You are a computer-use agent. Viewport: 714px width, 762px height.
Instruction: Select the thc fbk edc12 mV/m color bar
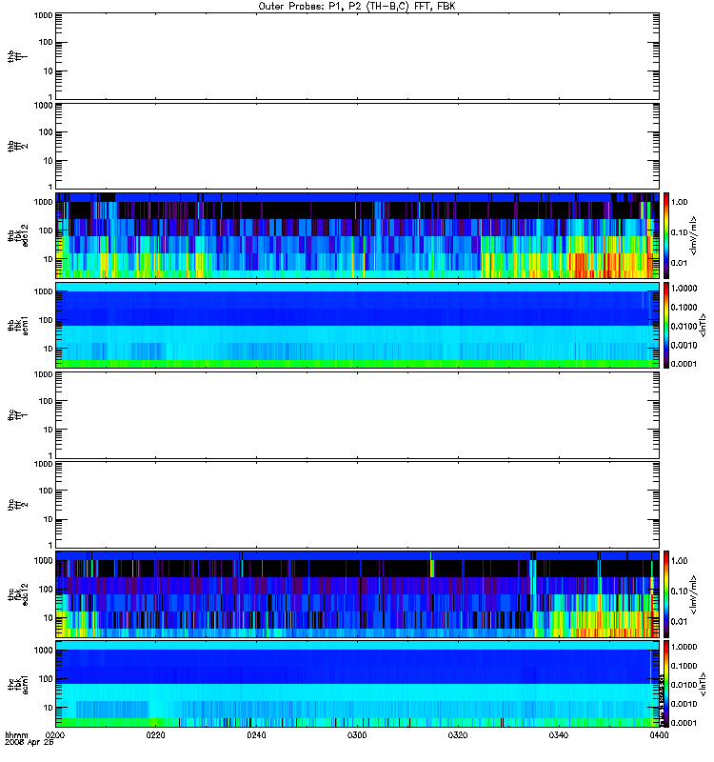[666, 593]
